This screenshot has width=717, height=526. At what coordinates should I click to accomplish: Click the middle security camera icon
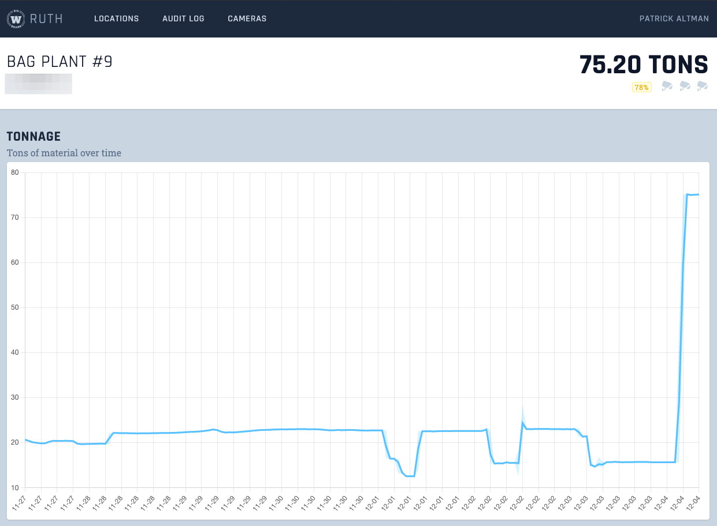[685, 87]
